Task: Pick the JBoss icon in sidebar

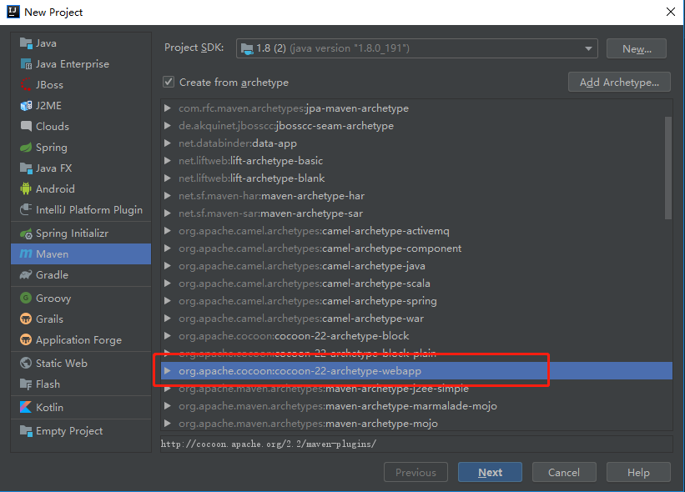Action: [x=26, y=85]
